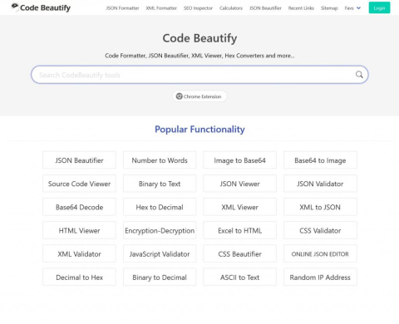Open the ASCII to Text tool
Viewport: 399px width, 324px height.
(x=239, y=277)
